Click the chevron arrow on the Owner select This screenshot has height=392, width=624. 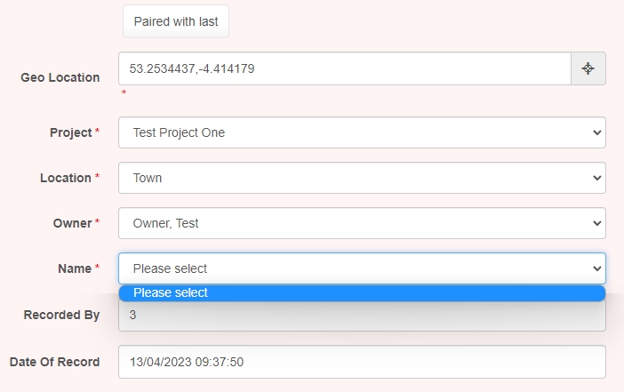pyautogui.click(x=596, y=223)
